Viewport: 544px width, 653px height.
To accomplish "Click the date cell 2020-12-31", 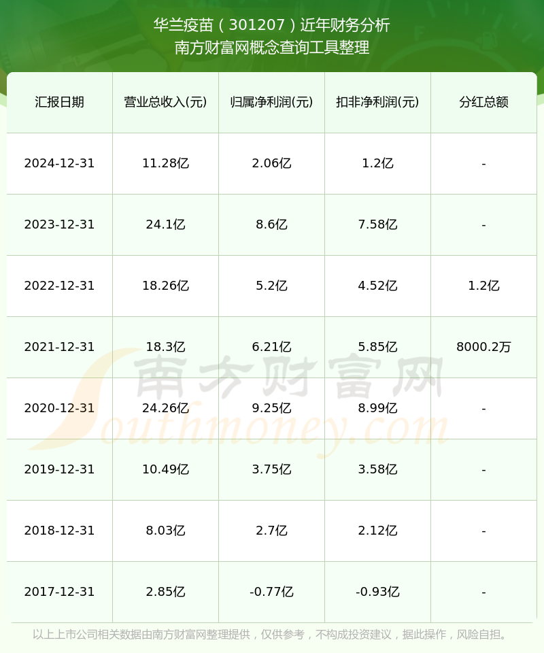I will coord(60,408).
